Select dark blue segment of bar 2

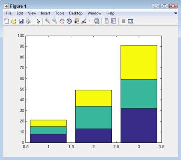(94, 136)
